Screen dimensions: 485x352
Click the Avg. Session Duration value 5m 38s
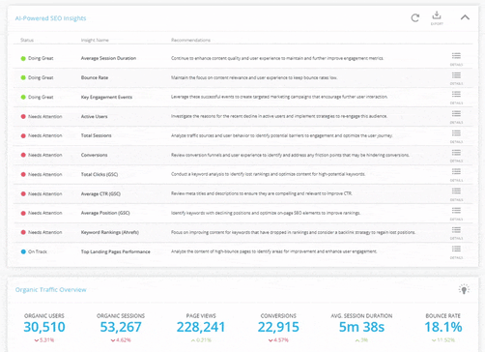pos(361,327)
